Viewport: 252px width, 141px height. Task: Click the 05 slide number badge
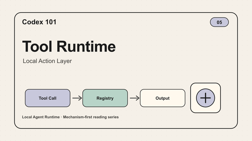(x=219, y=22)
